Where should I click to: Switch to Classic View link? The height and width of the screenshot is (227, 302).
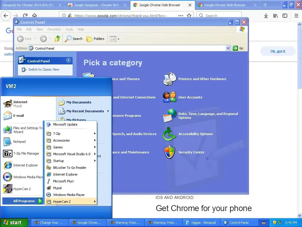pos(44,69)
